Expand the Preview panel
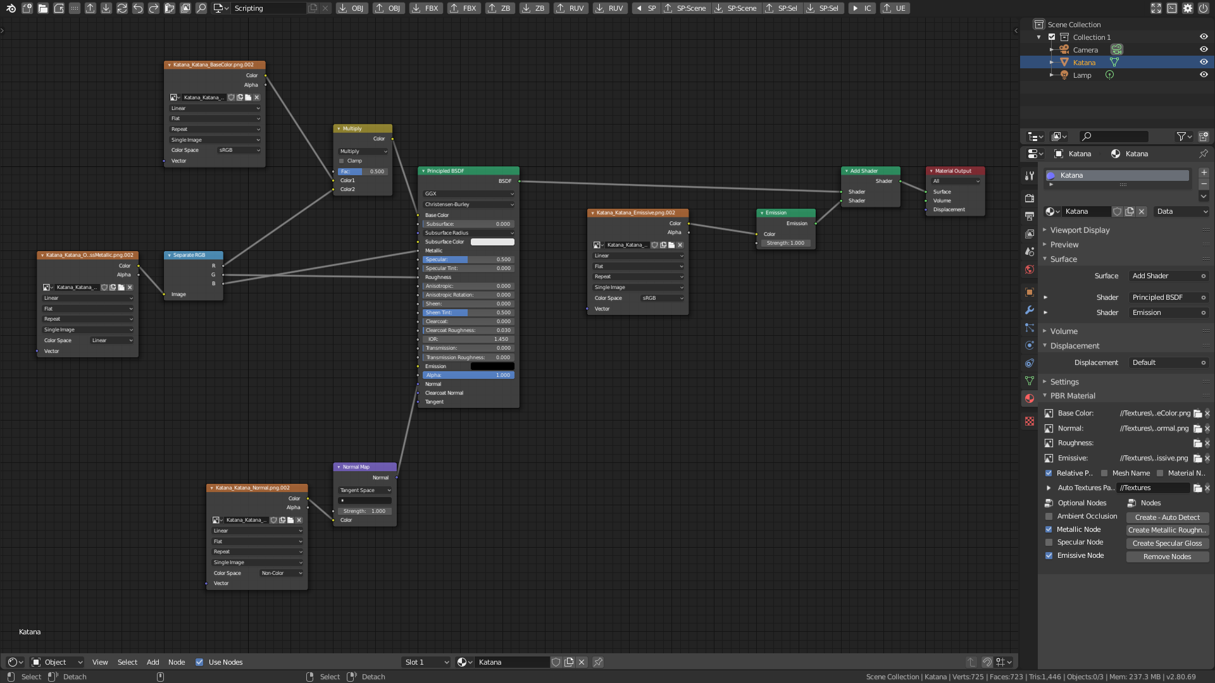Viewport: 1215px width, 683px height. 1064,245
